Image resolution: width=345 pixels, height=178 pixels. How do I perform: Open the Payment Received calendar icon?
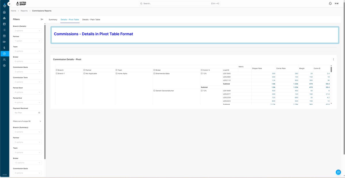tap(39, 113)
